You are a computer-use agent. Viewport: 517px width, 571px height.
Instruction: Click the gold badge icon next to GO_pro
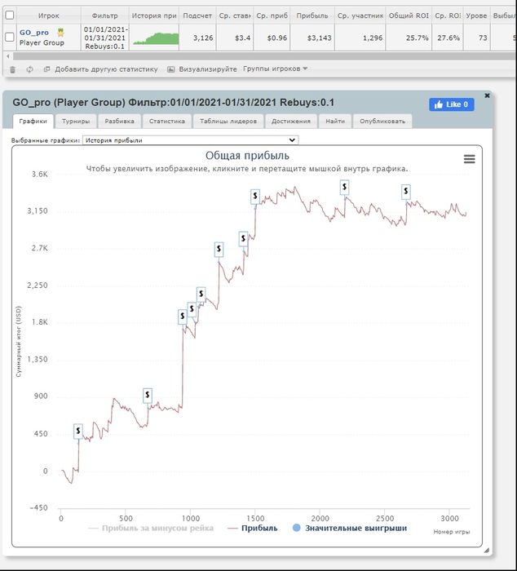61,33
